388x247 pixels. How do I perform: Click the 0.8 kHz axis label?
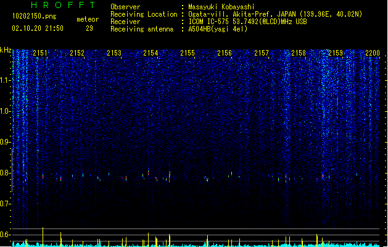click(x=5, y=173)
